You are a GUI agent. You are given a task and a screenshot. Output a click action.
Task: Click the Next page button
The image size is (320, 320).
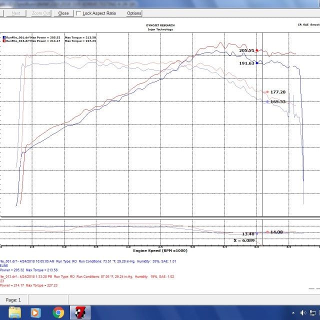[x=16, y=13]
